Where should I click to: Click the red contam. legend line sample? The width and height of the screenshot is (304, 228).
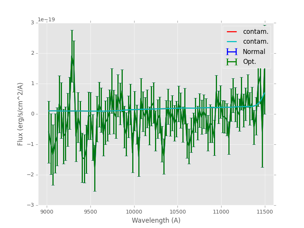(x=232, y=32)
